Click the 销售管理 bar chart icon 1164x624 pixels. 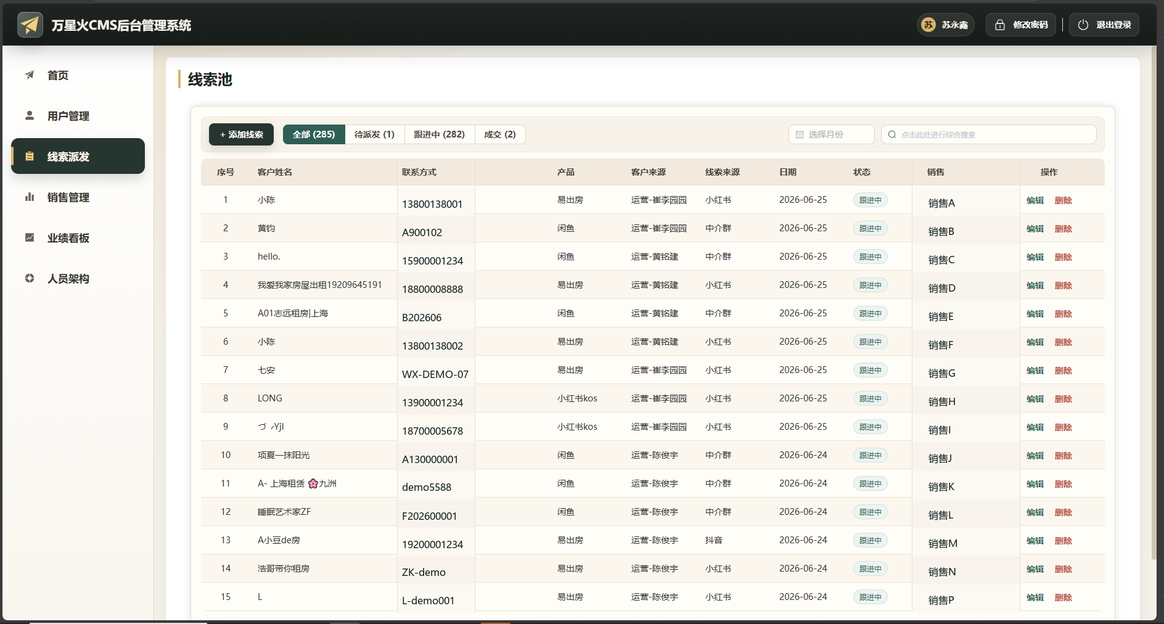[x=30, y=197]
